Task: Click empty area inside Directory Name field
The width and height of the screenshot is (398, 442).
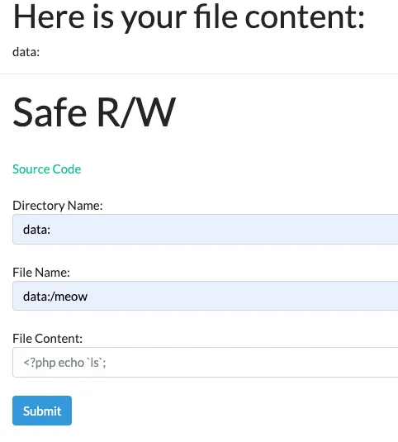Action: click(x=225, y=229)
